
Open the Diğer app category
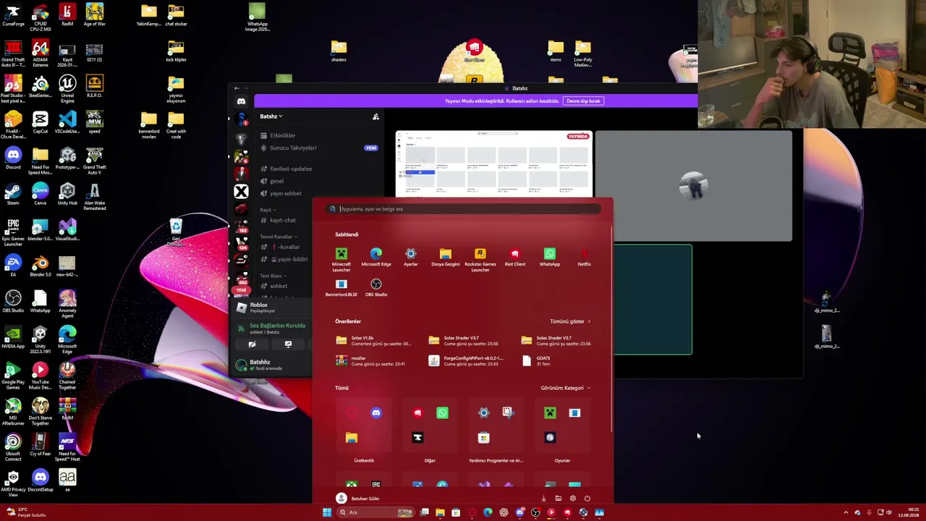[x=430, y=431]
